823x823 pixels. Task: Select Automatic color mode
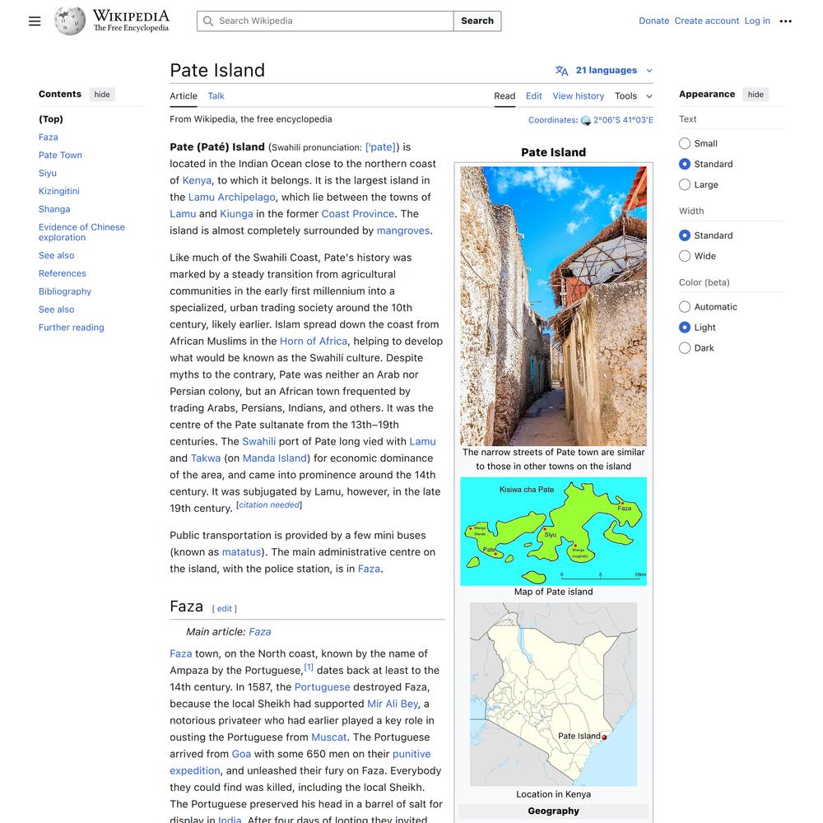tap(685, 306)
